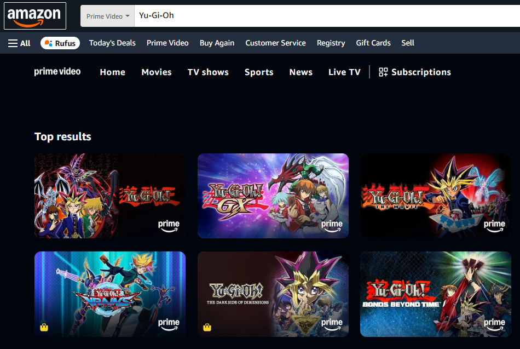Open the Yu-Gi-Oh GX title card
Image resolution: width=520 pixels, height=349 pixels.
pos(273,196)
